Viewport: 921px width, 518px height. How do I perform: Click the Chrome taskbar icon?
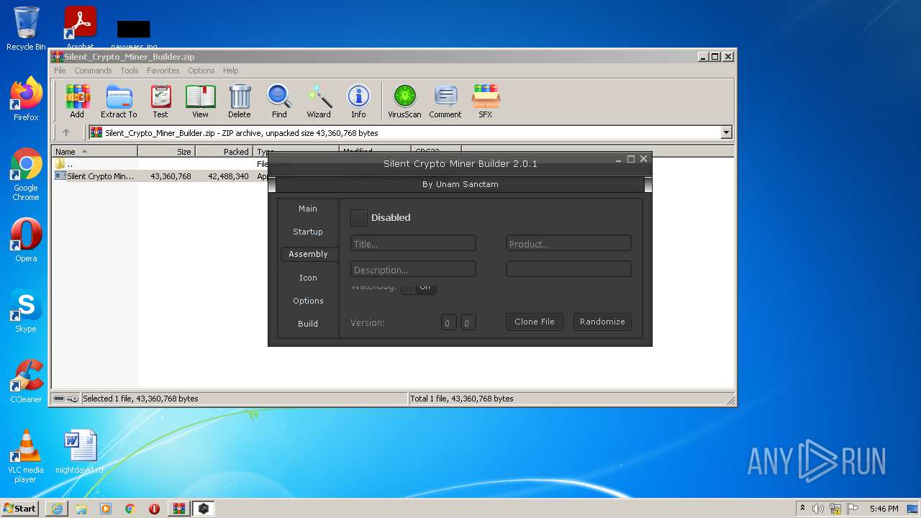coord(130,509)
